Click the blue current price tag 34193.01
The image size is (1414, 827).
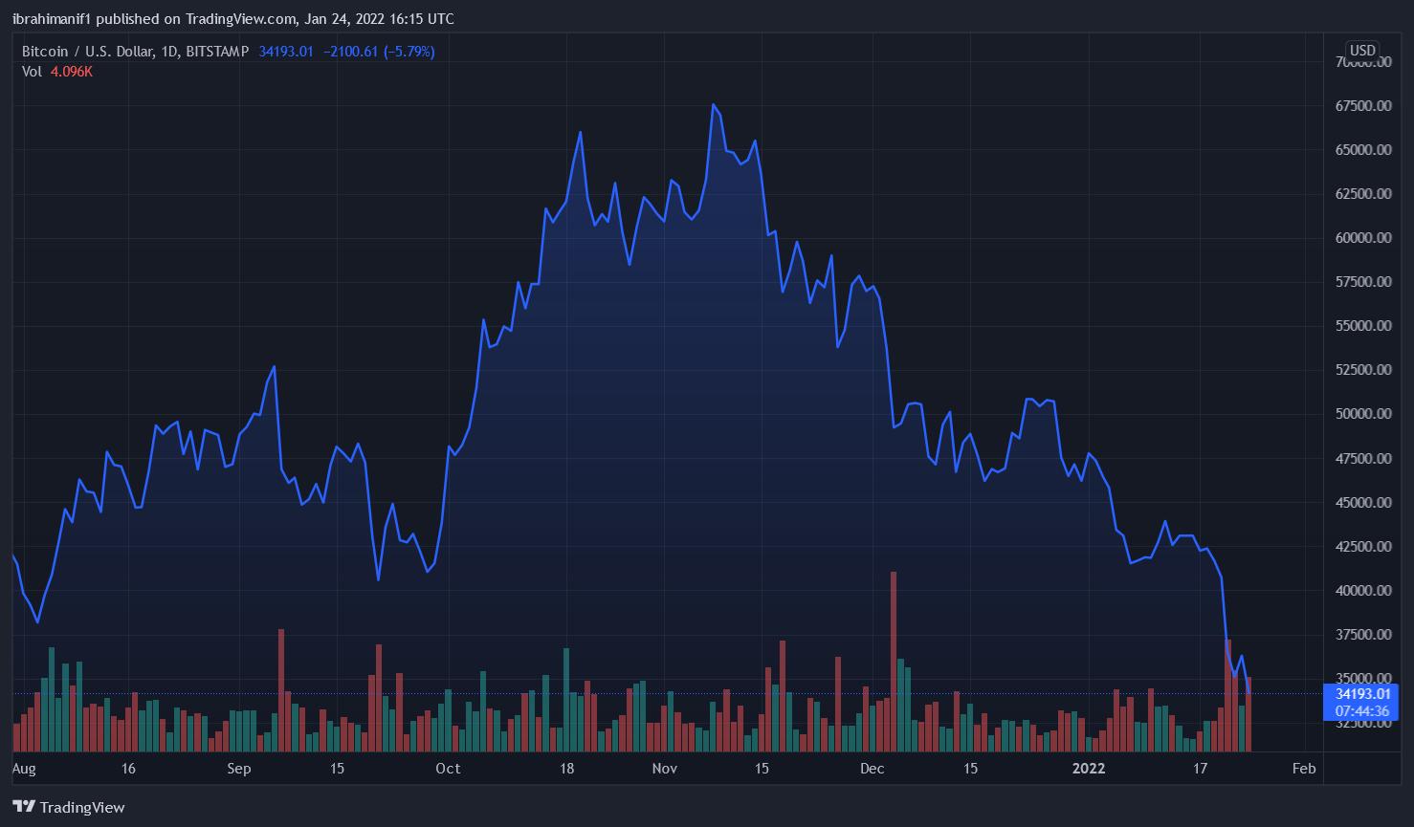[1362, 694]
